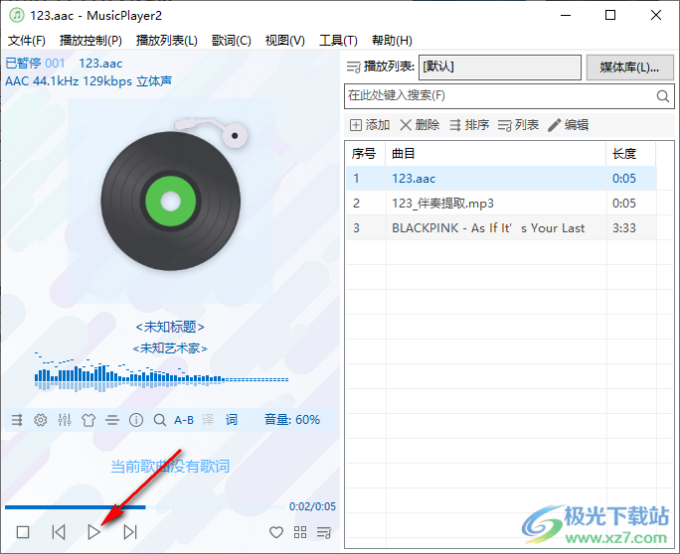Open the 文件(F) menu
680x554 pixels.
[27, 41]
